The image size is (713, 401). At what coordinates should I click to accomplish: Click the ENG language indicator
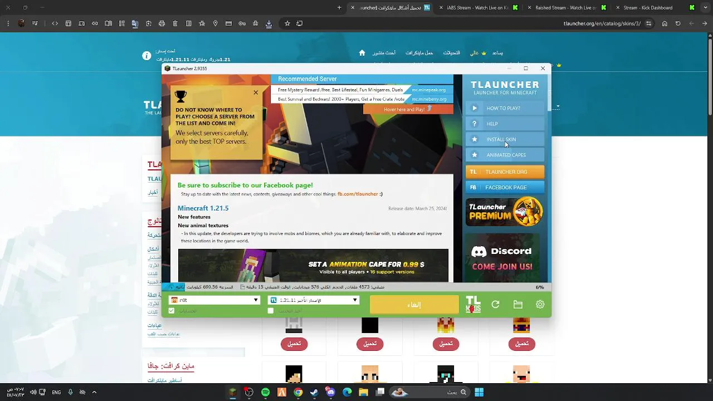[56, 392]
